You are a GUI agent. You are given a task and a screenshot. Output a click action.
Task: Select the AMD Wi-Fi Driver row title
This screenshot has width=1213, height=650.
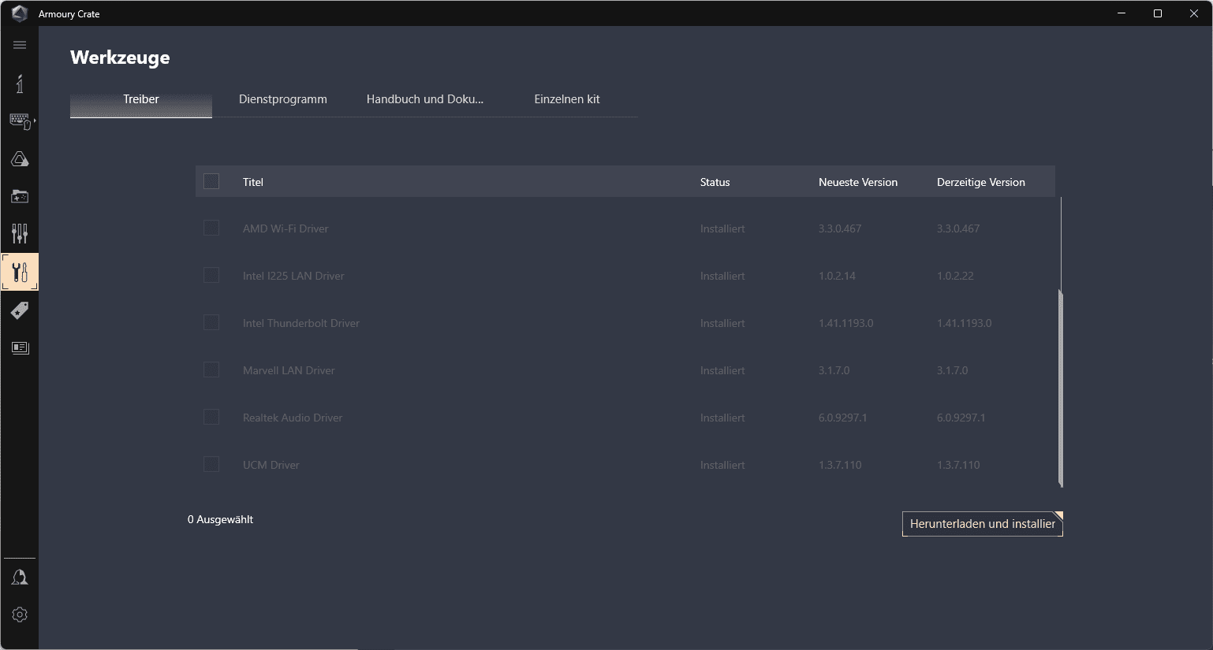click(286, 228)
